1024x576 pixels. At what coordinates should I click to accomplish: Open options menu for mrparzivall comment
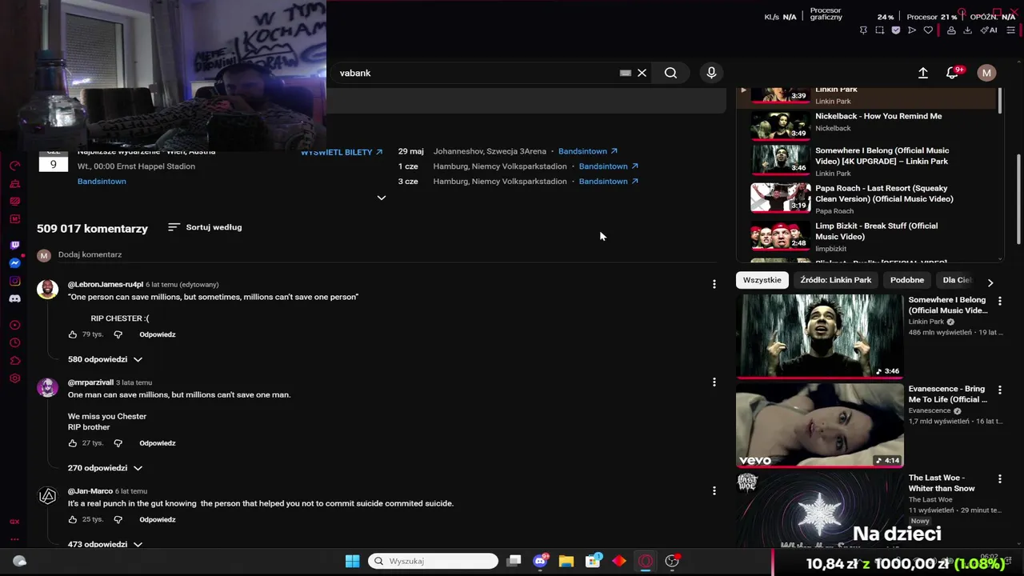tap(714, 382)
